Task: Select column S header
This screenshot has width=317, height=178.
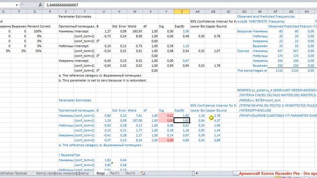Action: coord(66,12)
